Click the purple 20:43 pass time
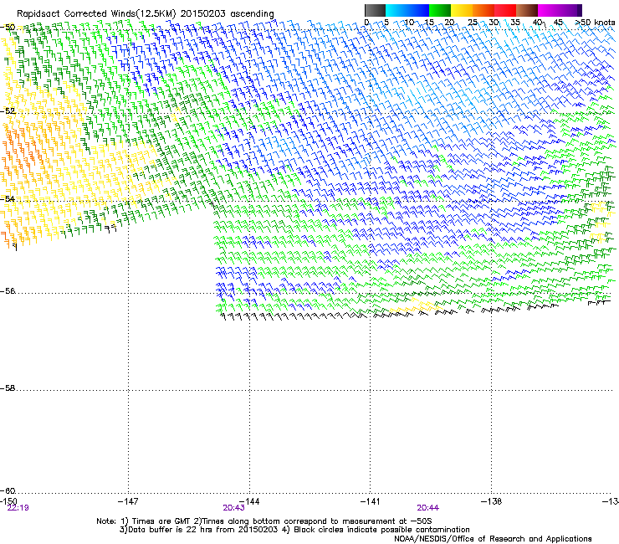The height and width of the screenshot is (544, 619). [233, 508]
